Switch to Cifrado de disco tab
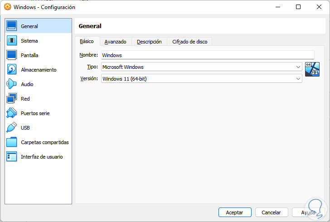 pos(189,42)
